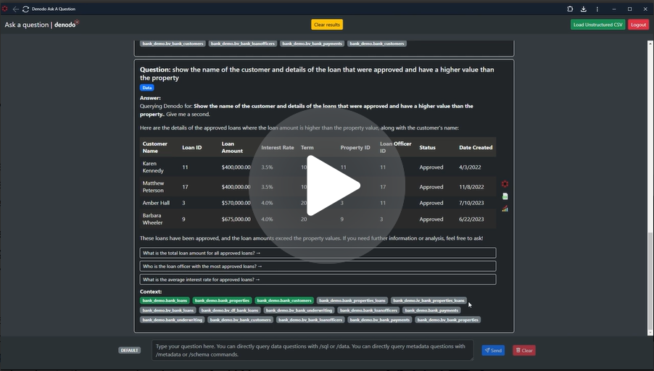Image resolution: width=654 pixels, height=371 pixels.
Task: Click the vertical scrollbar thumb
Action: tap(650, 280)
